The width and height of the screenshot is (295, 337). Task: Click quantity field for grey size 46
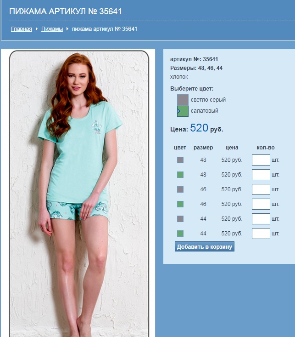tap(261, 189)
